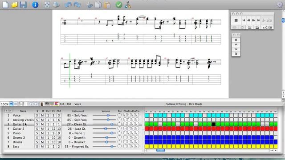Change the Backing Vocals Ch2 value 6
Viewport: 285px width, 160px height.
pyautogui.click(x=59, y=120)
